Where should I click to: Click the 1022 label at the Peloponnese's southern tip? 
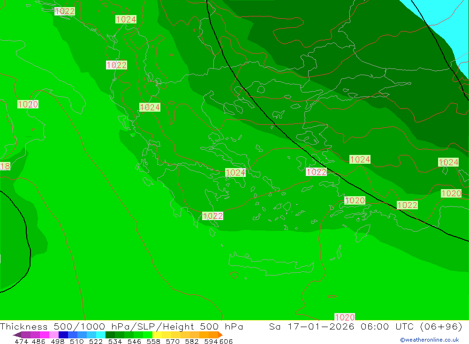pos(212,216)
